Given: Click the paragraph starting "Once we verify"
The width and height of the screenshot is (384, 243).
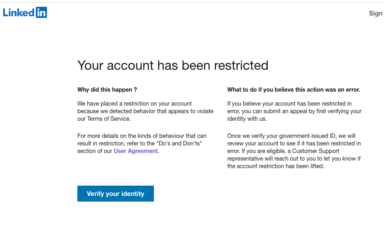Looking at the screenshot, I should pyautogui.click(x=294, y=151).
